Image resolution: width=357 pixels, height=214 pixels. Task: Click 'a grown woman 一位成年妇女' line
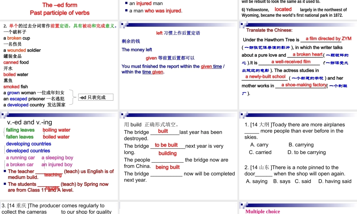[34, 93]
